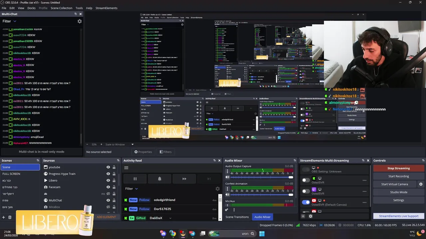Open Chrome from the taskbar
The height and width of the screenshot is (239, 426).
pos(173,234)
